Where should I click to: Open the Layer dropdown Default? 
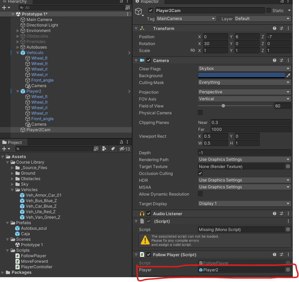click(x=263, y=19)
